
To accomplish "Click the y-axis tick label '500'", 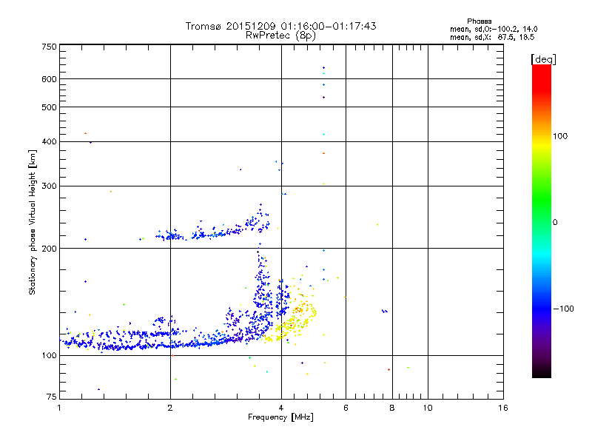I will (49, 107).
